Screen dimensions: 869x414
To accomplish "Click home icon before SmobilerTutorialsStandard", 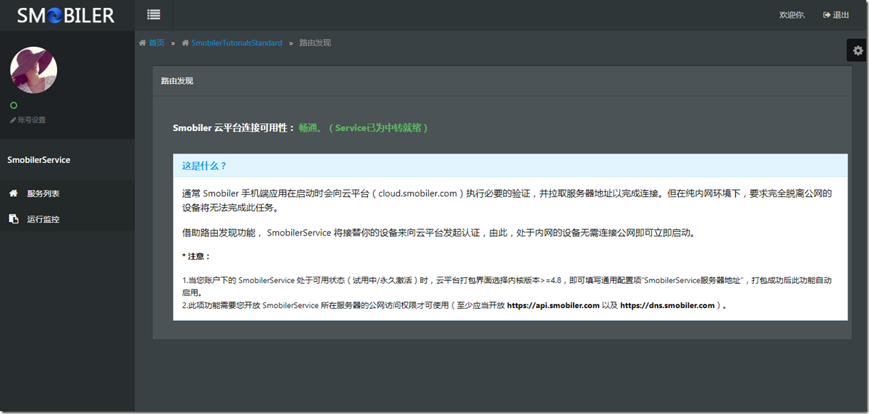I will tap(185, 43).
